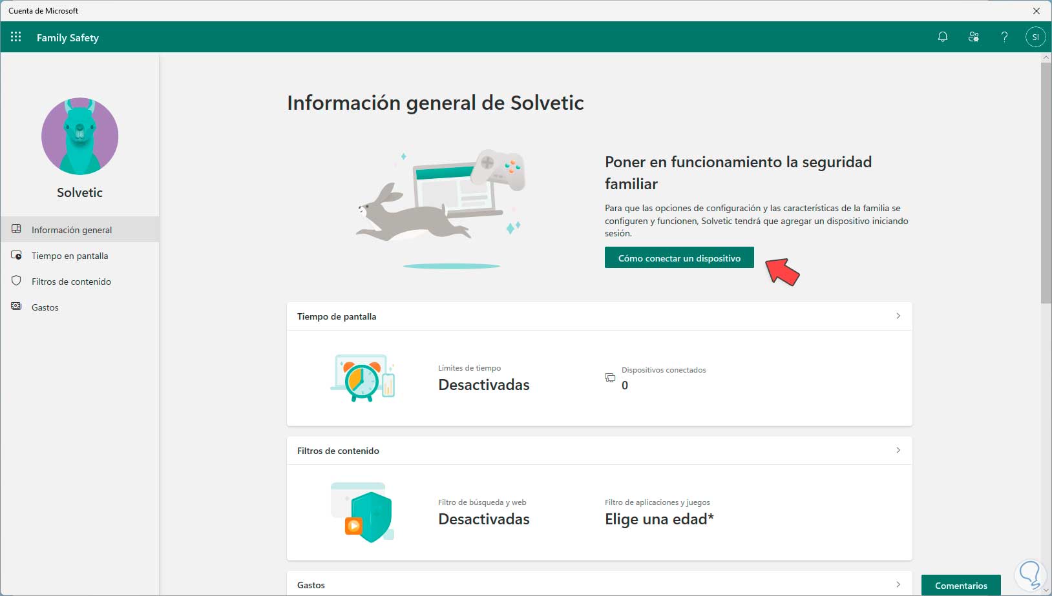
Task: Open Filtros de contenido in sidebar
Action: (x=79, y=281)
